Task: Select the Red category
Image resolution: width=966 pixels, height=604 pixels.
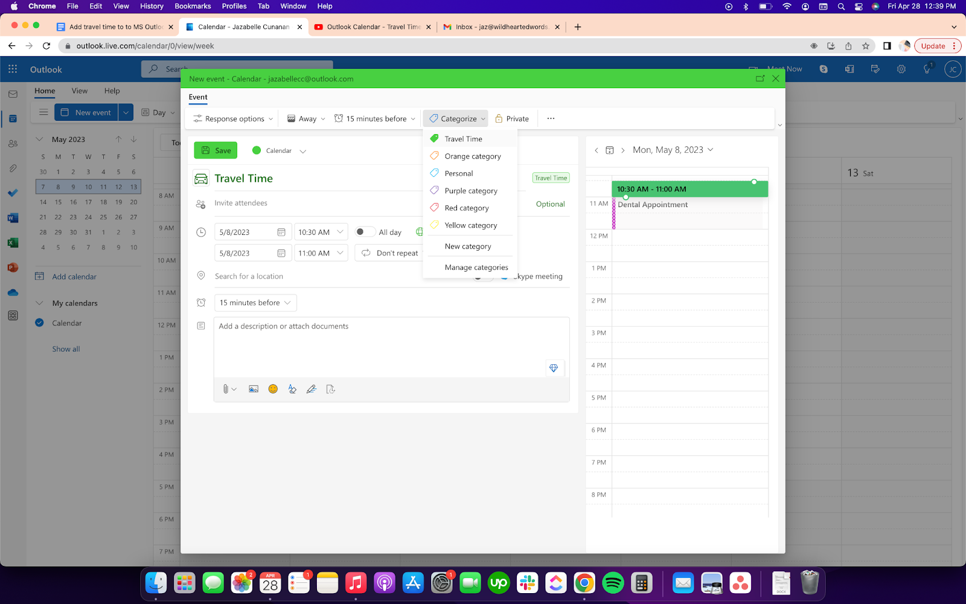Action: pos(470,208)
